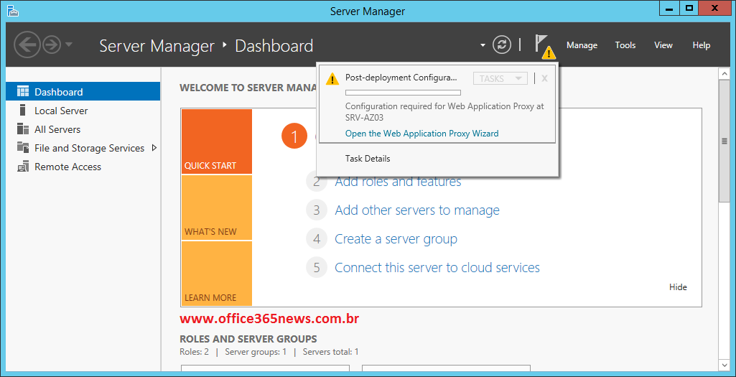Open the Manage menu
Viewport: 736px width, 377px height.
point(582,45)
